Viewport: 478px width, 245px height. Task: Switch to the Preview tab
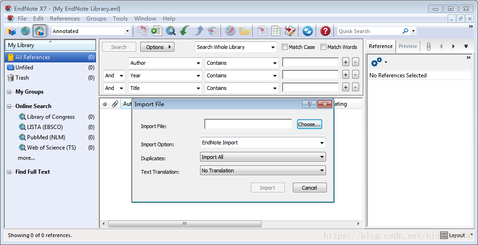coord(408,46)
